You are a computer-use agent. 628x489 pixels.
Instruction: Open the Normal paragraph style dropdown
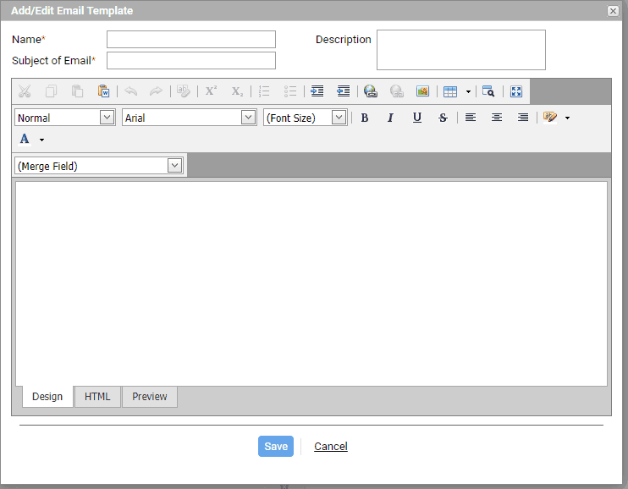(x=65, y=118)
